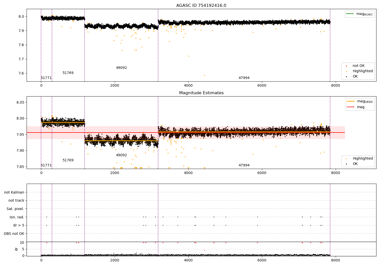Viewport: 380px width, 266px height.
Task: Click the 5 tick label on dr axis
Action: click(23, 249)
